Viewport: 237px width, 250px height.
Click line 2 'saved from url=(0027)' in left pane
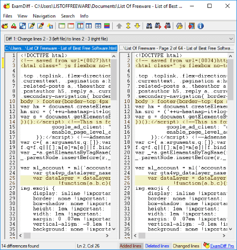pos(65,60)
